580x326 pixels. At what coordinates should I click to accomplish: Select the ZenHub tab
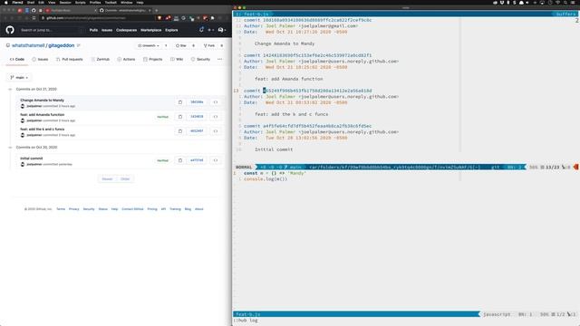click(x=101, y=59)
